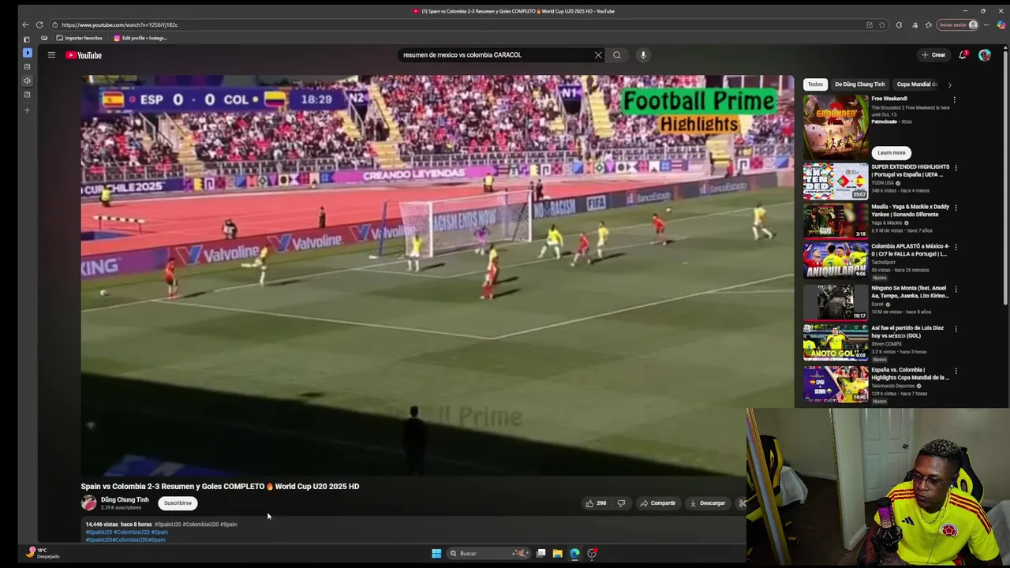
Task: Open the YouTube notifications bell
Action: click(x=963, y=54)
